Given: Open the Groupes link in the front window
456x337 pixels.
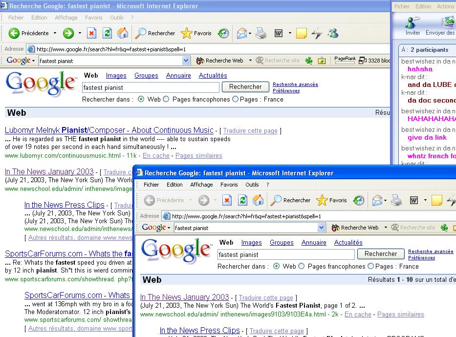Looking at the screenshot, I should 282,243.
